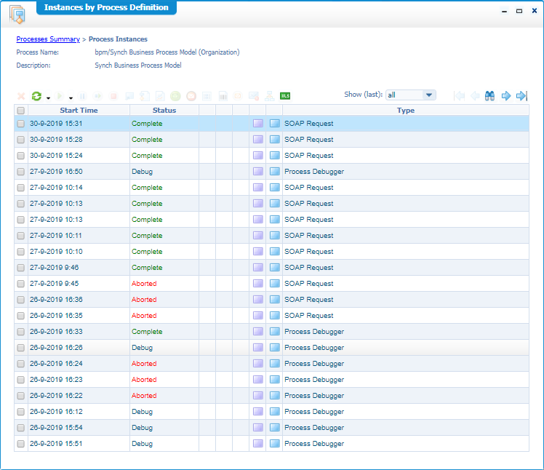Image resolution: width=544 pixels, height=470 pixels.
Task: Check the 26-9-2019 16:26 row checkbox
Action: coord(21,348)
